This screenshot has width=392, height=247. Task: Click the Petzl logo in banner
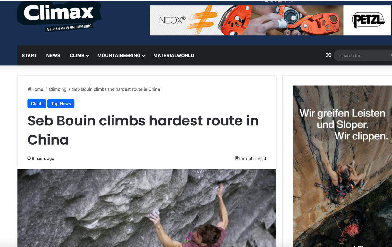pos(368,20)
